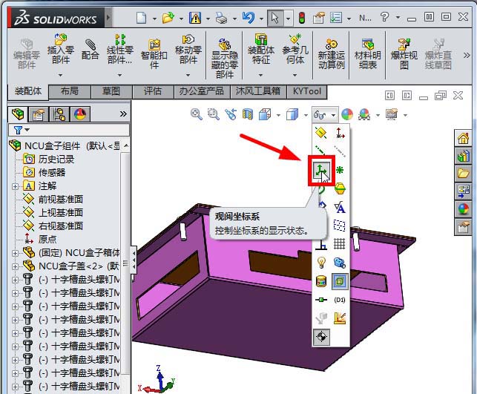477x394 pixels.
Task: Switch to the 布局 tab
Action: [x=69, y=91]
